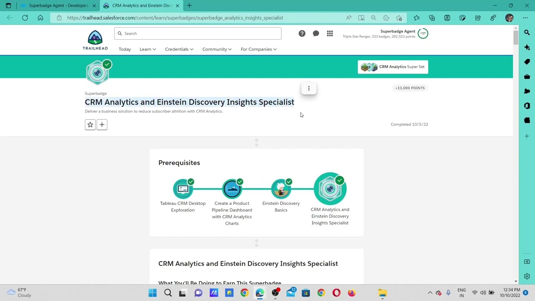
Task: Click the Tableau CRM Desktop Exploration badge icon
Action: point(183,189)
